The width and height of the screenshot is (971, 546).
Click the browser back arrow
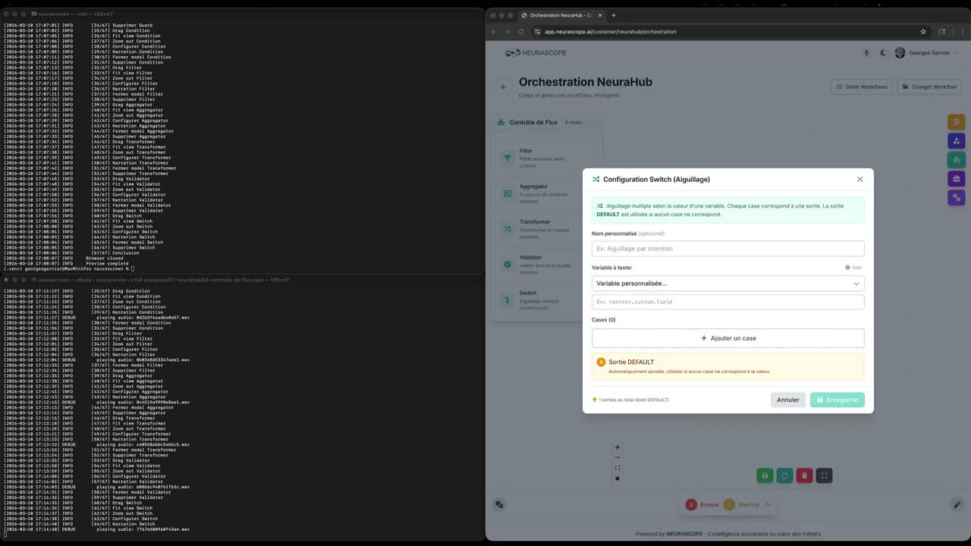(x=494, y=32)
